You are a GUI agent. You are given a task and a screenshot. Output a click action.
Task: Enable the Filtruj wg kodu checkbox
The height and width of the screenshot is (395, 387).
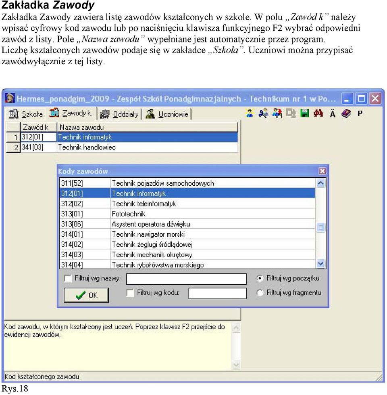[130, 293]
